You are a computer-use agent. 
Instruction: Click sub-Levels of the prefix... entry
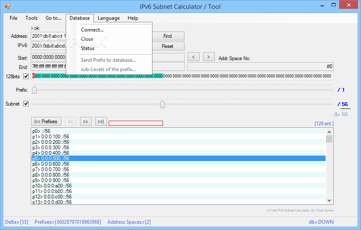click(x=108, y=69)
